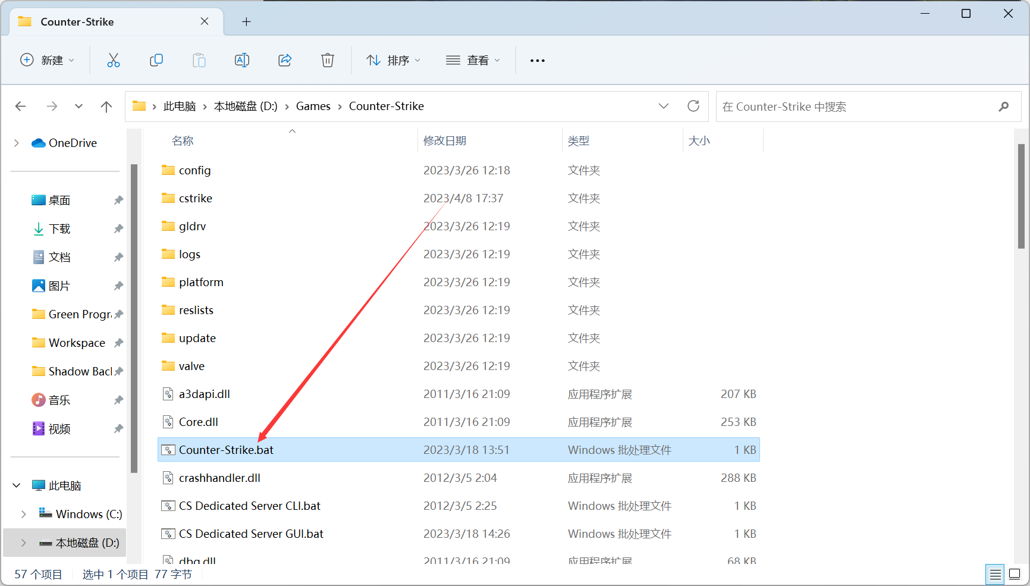Open the 排序 sort options dropdown

click(393, 60)
